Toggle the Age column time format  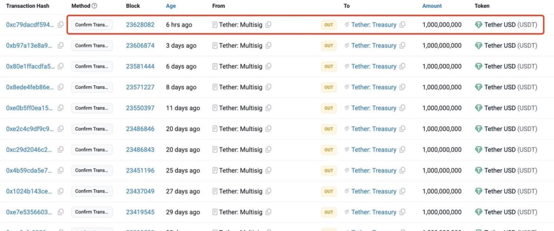(x=171, y=6)
